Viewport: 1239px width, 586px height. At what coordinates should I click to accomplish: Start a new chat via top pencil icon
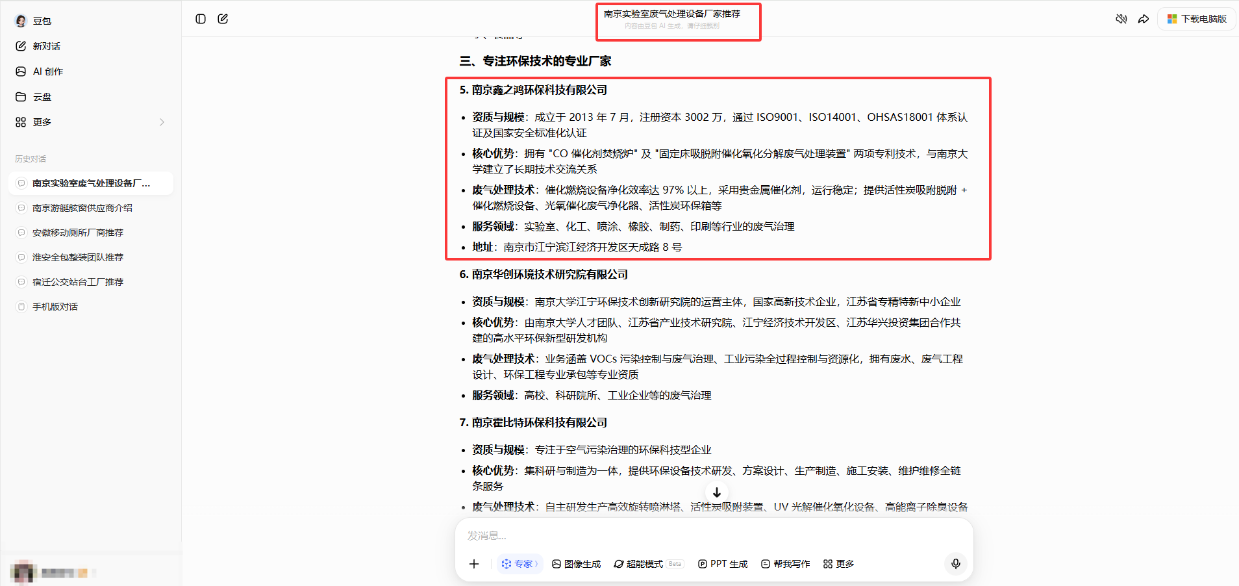[223, 19]
